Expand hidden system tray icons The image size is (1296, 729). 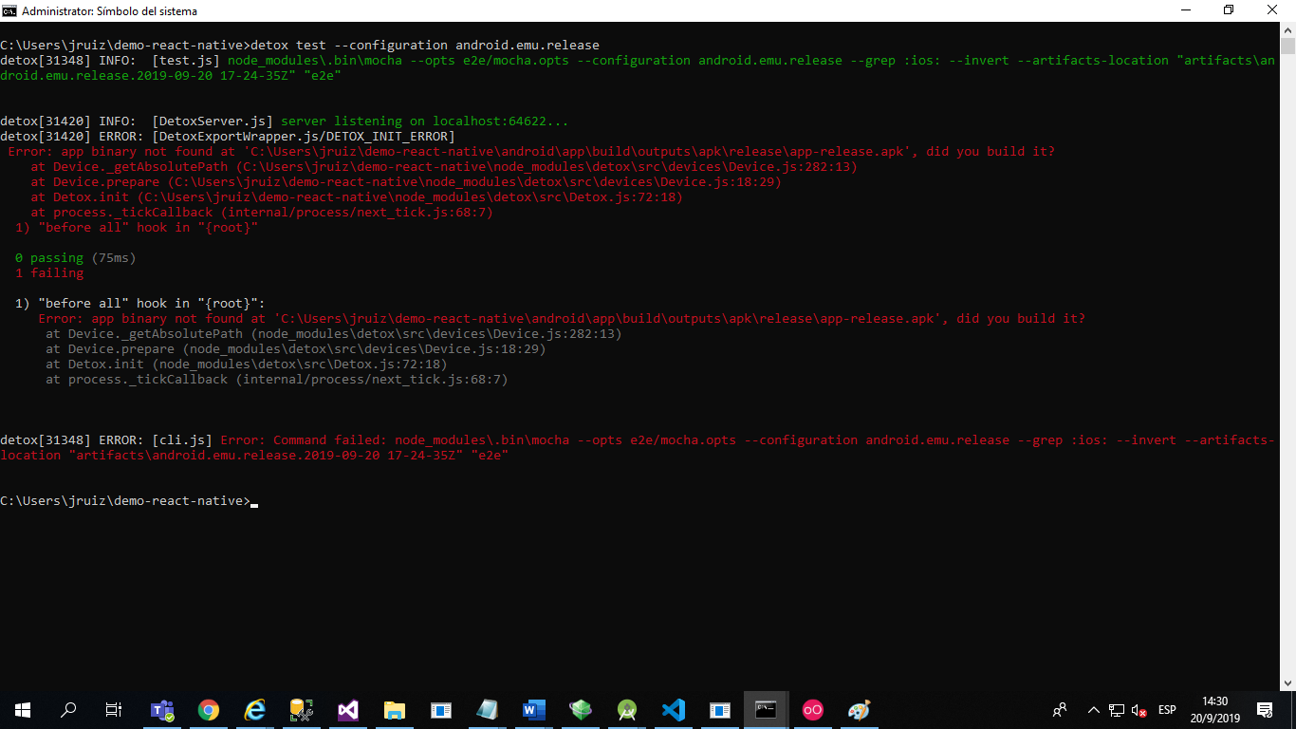(x=1093, y=710)
